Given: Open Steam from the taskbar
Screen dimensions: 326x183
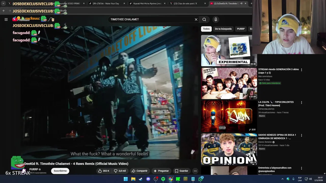Looking at the screenshot, I should point(141,179).
